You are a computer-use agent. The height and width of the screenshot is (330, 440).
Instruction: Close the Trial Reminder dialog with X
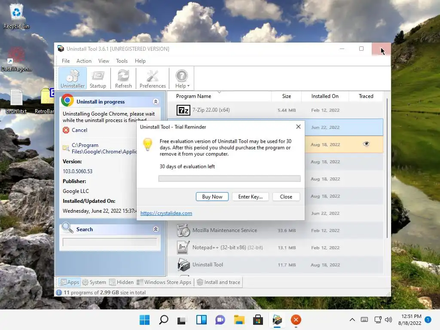[x=298, y=127]
